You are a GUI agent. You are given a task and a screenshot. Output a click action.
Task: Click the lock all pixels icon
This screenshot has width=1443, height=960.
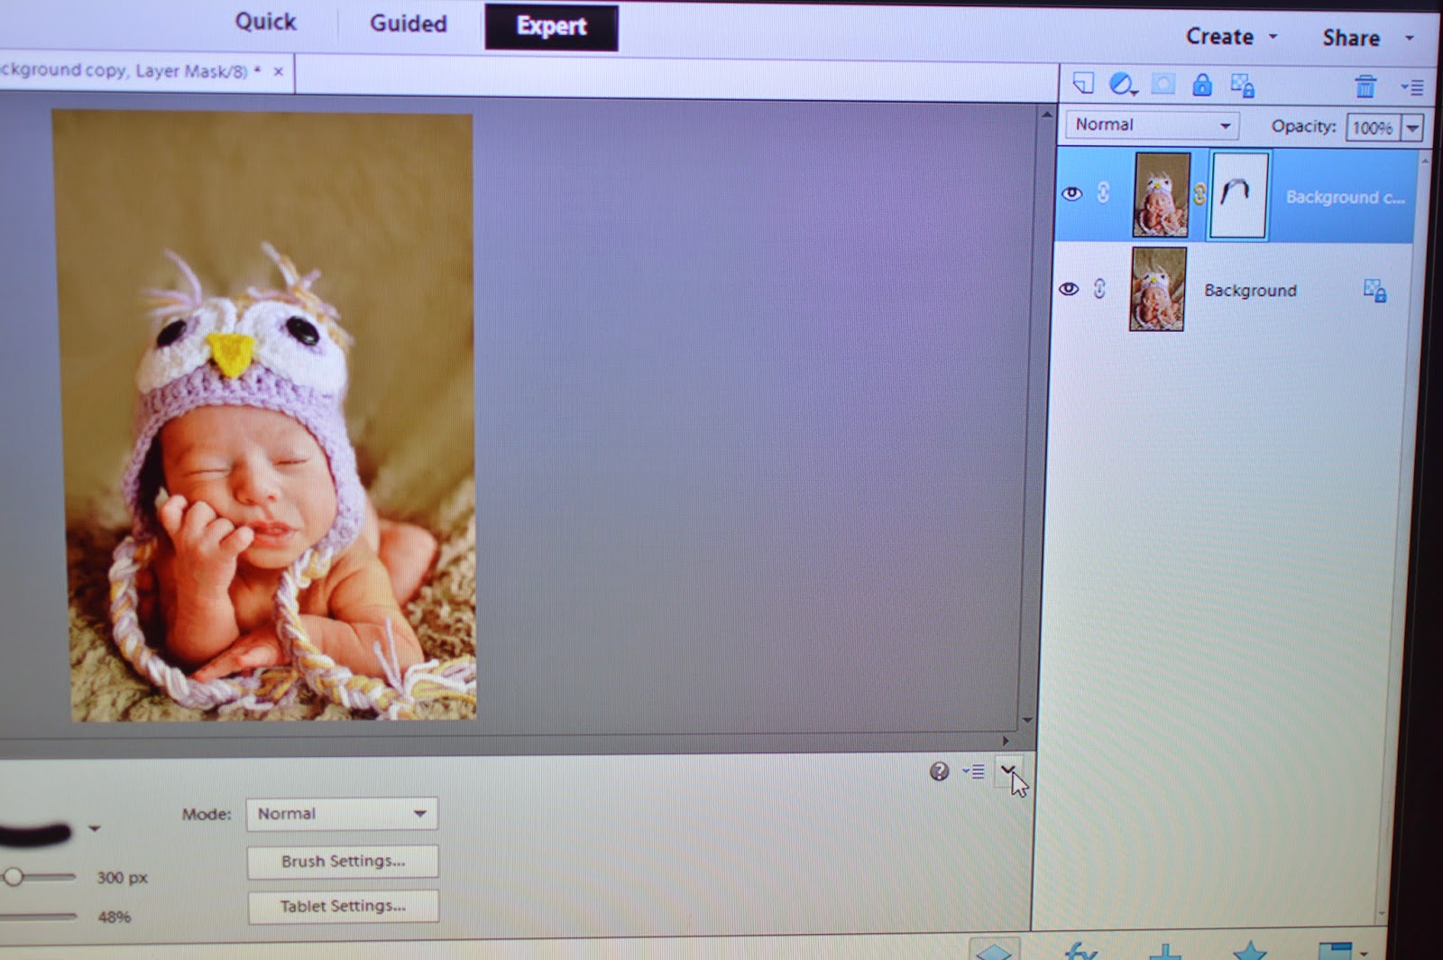pos(1201,85)
